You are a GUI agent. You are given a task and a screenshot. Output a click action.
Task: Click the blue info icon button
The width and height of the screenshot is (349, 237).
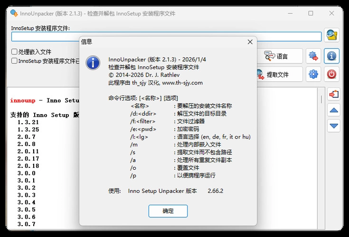point(331,56)
